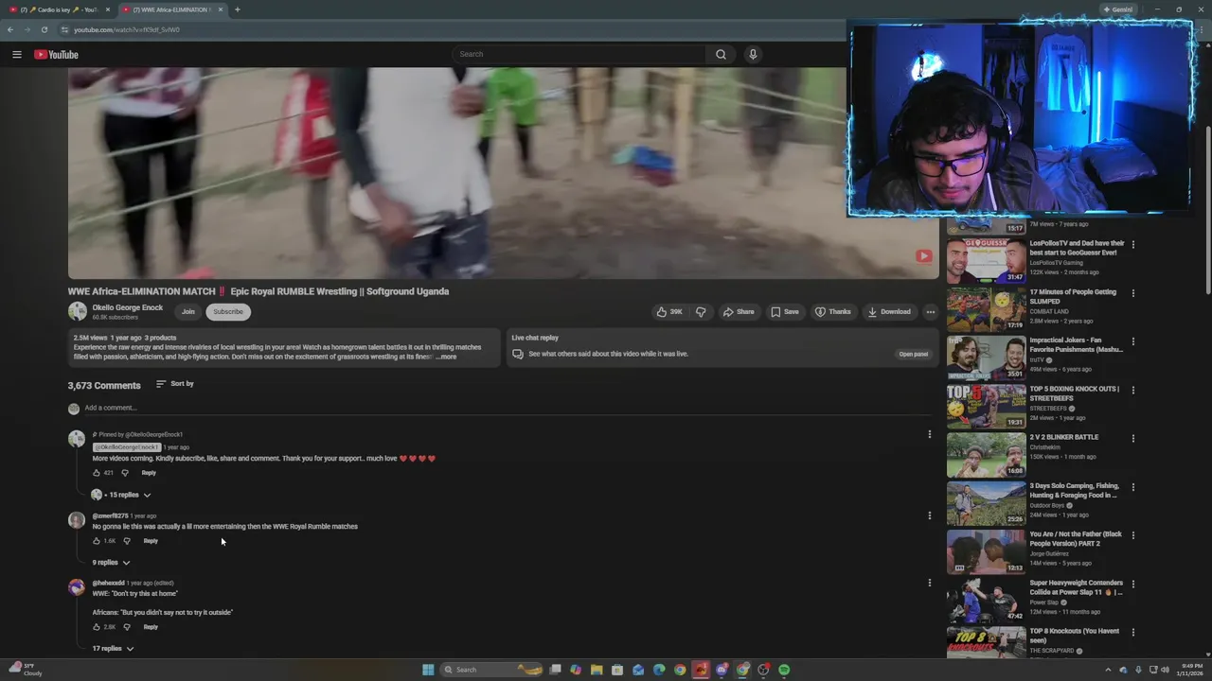Open the YouTube hamburger guide menu

tap(16, 54)
